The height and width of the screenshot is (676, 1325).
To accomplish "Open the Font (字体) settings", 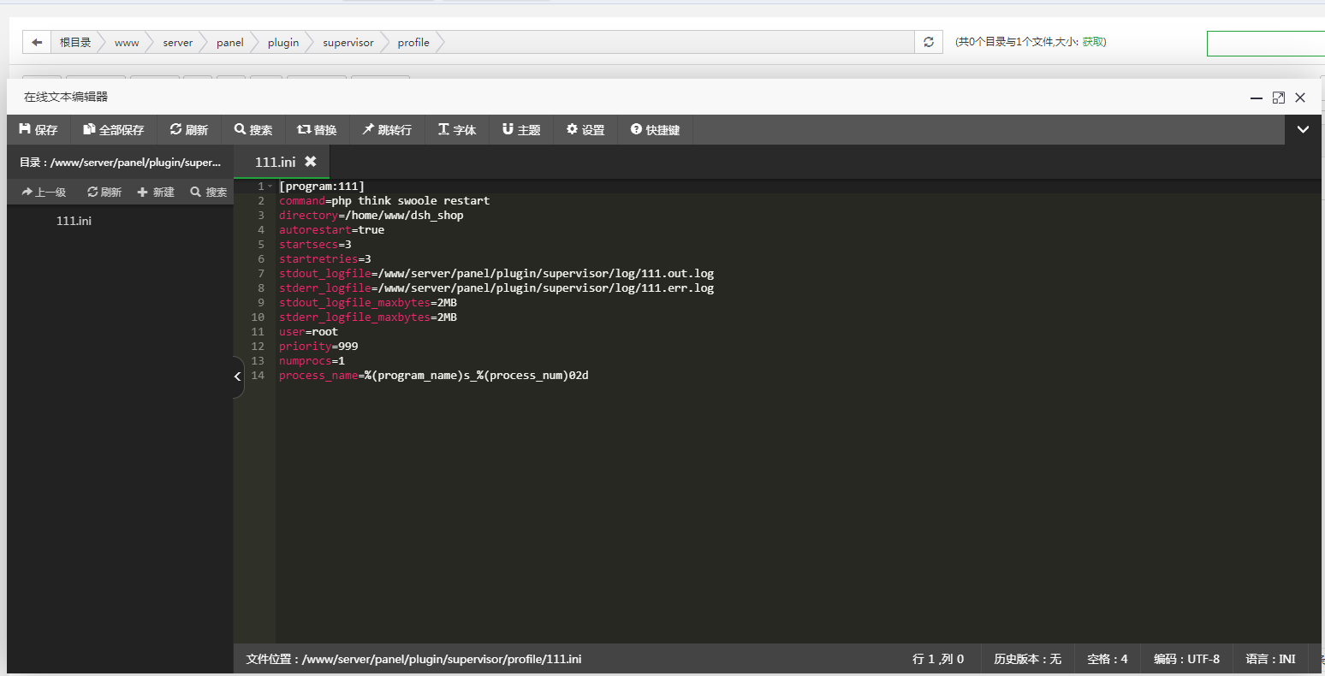I will pyautogui.click(x=457, y=130).
